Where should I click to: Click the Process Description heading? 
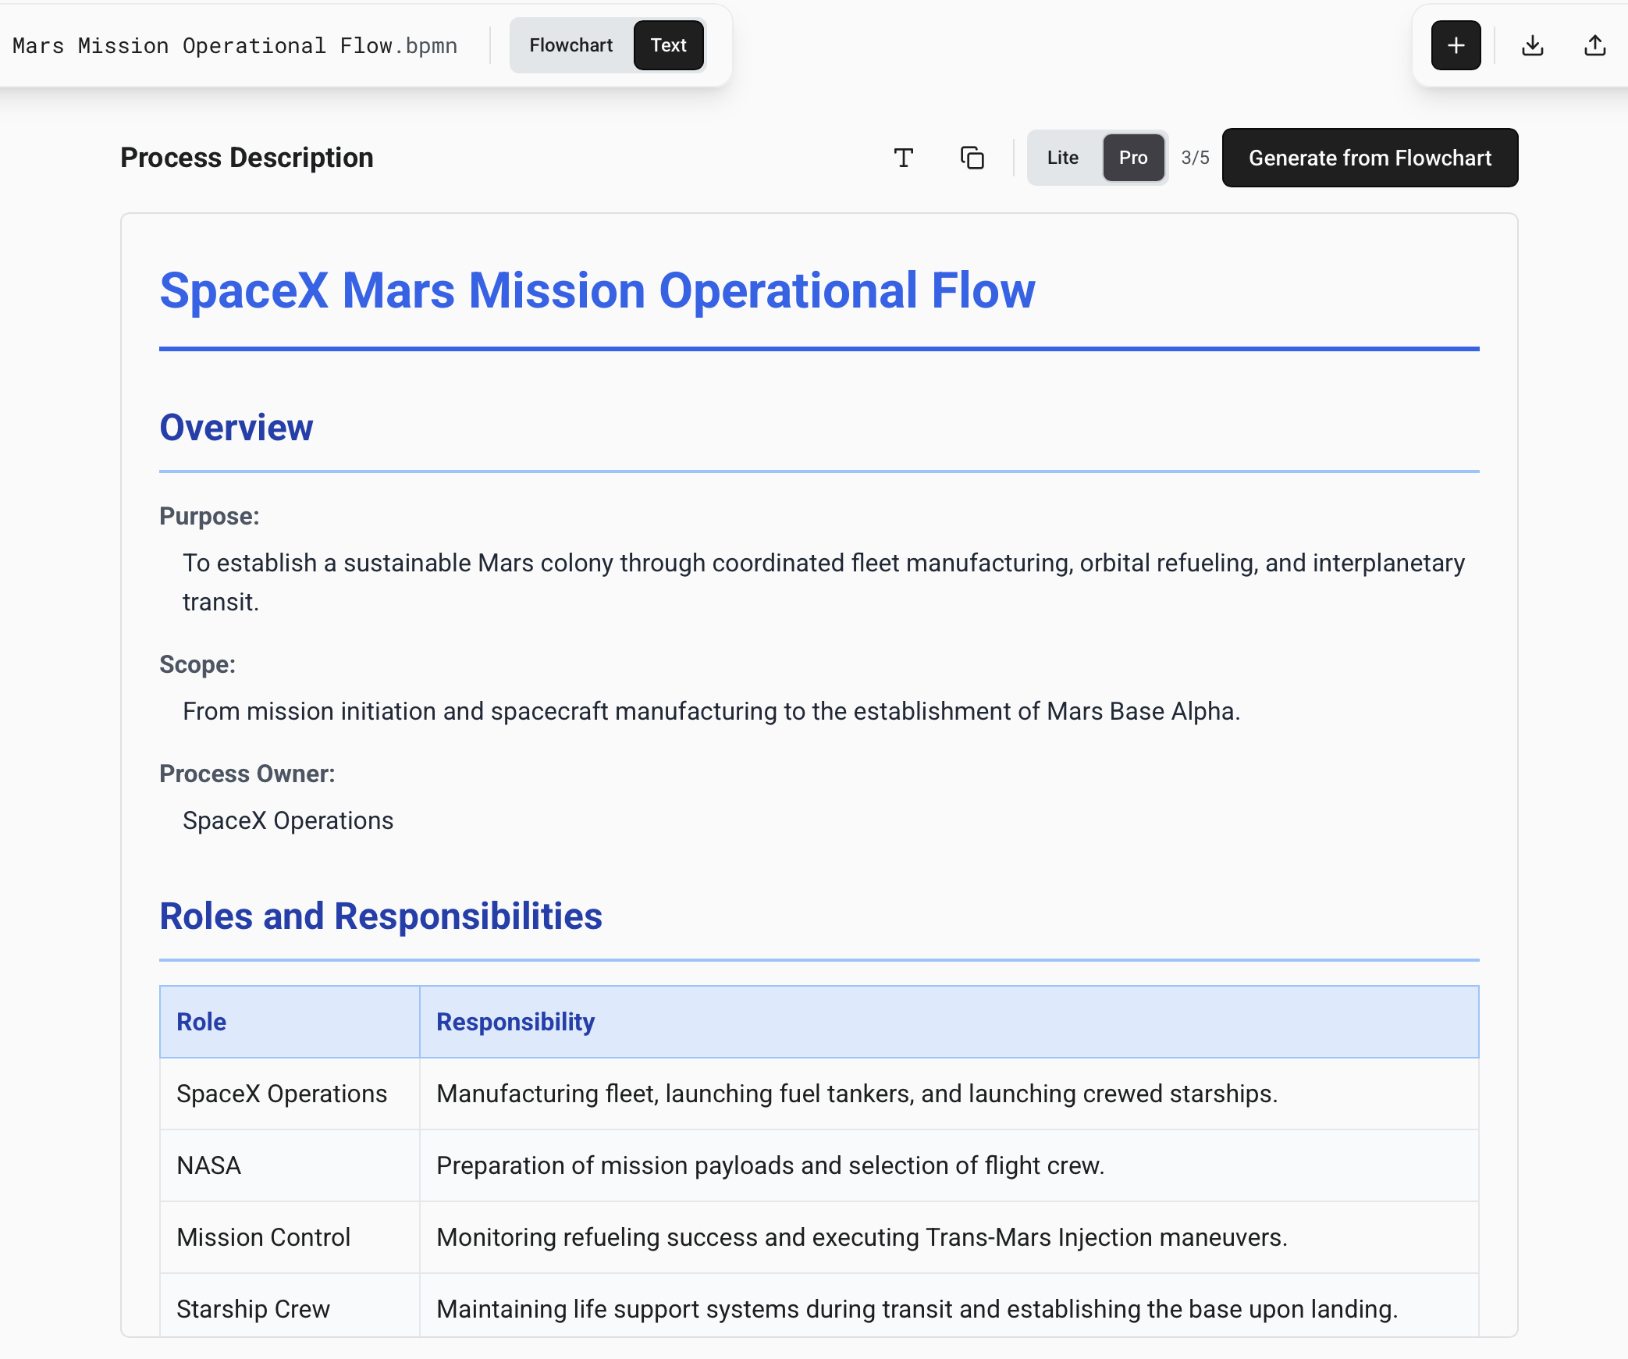[x=247, y=158]
